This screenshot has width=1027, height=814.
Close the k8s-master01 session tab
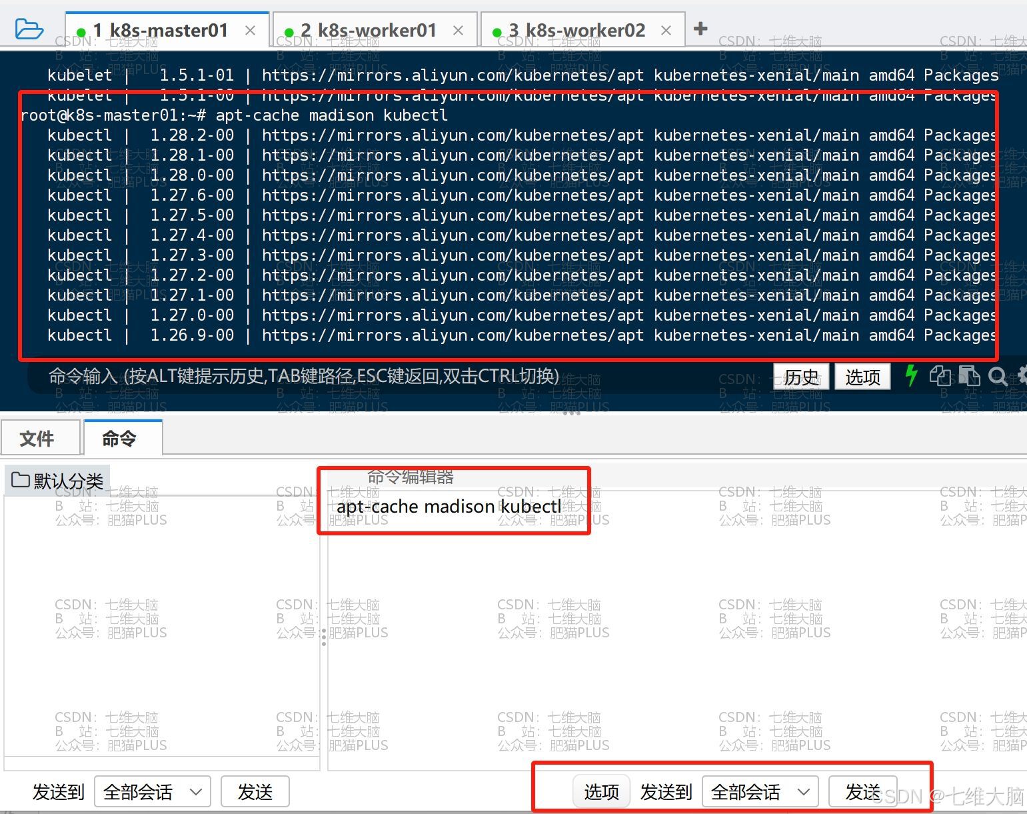[250, 31]
